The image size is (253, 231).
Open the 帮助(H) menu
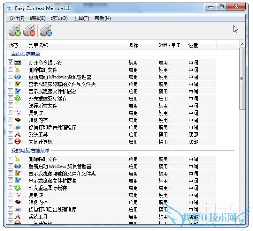click(103, 18)
